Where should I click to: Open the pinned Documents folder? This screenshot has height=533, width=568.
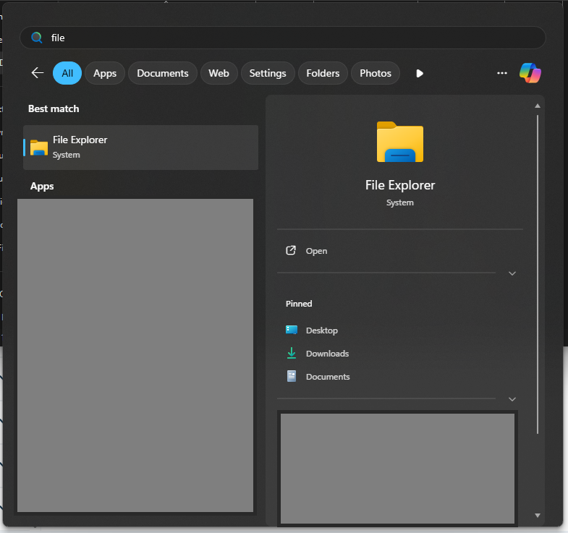(400, 377)
